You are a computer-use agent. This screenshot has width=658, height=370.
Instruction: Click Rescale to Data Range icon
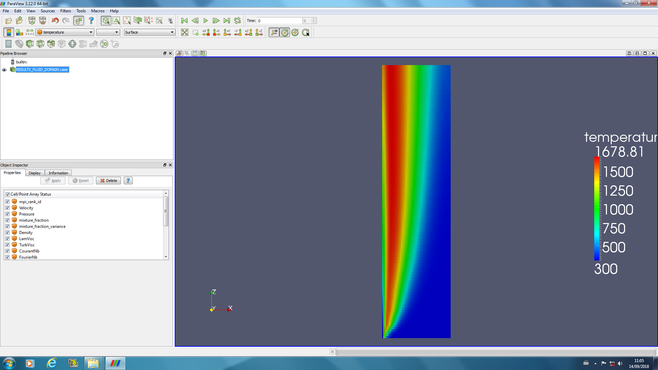30,32
